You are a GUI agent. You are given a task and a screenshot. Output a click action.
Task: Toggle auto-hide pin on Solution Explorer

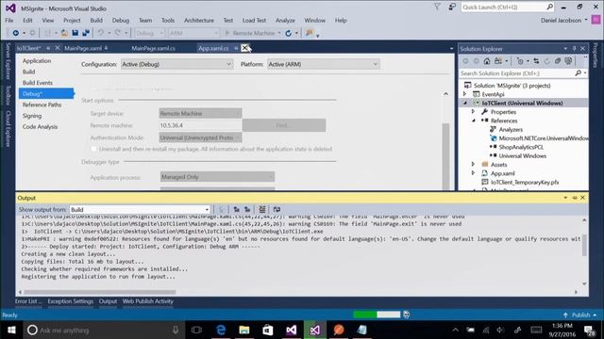point(574,48)
